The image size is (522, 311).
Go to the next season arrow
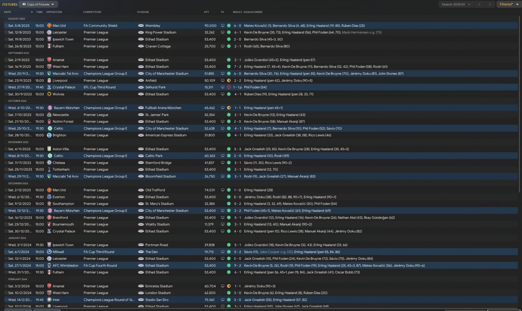tap(489, 4)
